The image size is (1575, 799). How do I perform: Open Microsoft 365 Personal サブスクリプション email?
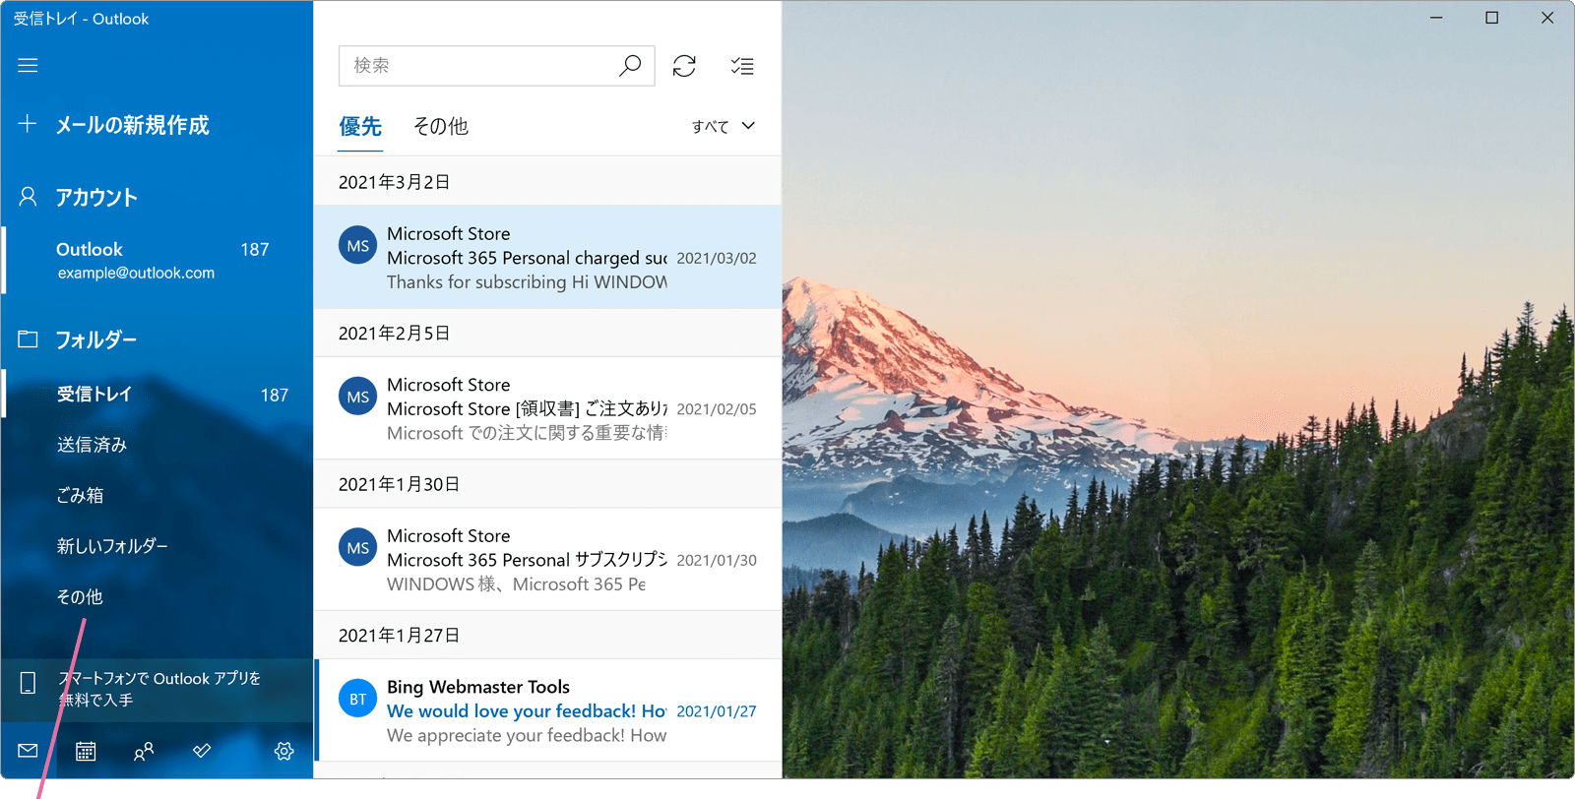547,560
